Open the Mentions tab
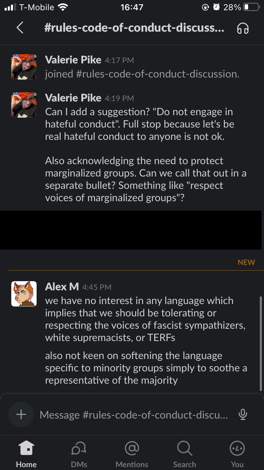Image resolution: width=264 pixels, height=470 pixels. pyautogui.click(x=132, y=454)
